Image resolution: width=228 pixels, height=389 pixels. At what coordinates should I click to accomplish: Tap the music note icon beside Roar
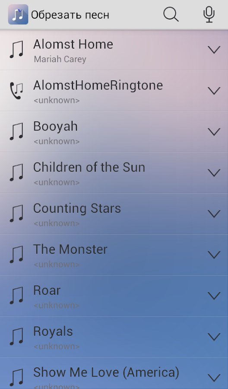pyautogui.click(x=16, y=296)
